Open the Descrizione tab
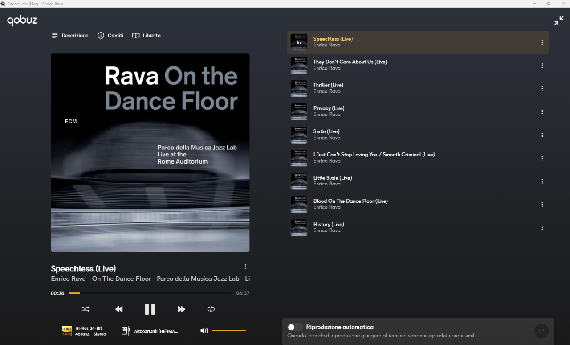Screen dimensions: 570x345 (70, 36)
